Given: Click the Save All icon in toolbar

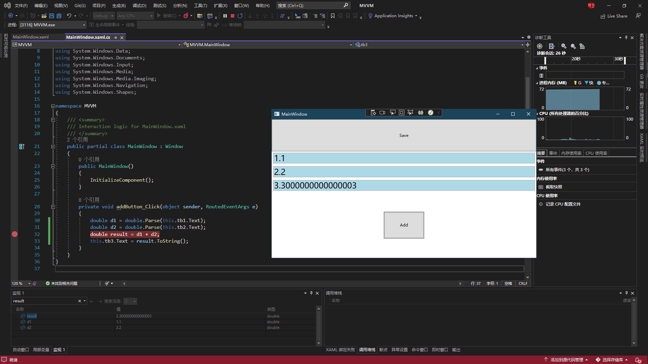Looking at the screenshot, I should (59, 16).
